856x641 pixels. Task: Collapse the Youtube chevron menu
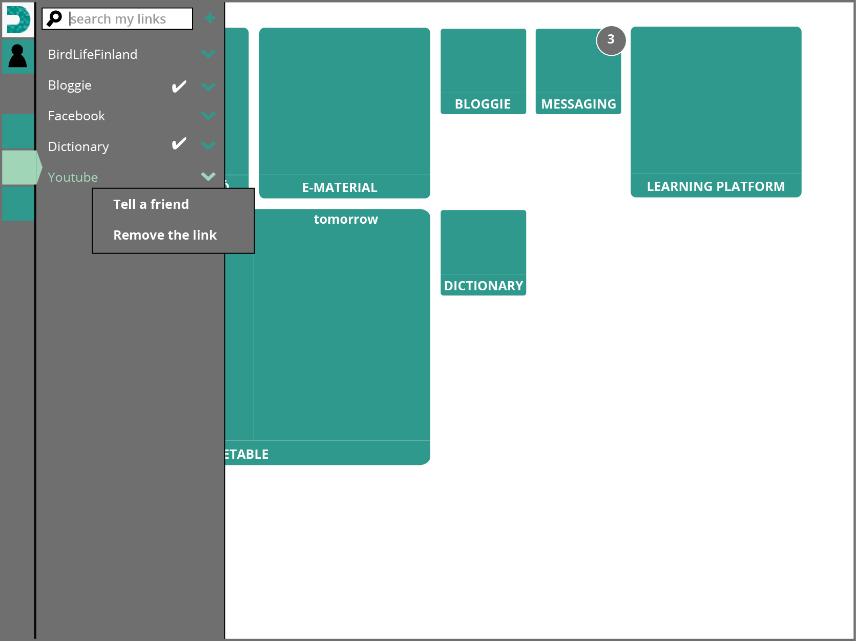(208, 177)
